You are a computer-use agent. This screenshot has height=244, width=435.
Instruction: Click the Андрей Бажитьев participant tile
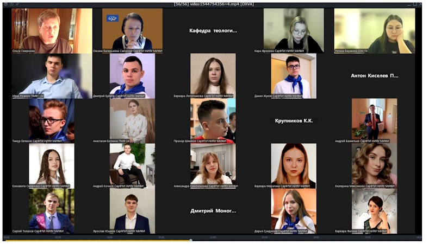point(374,120)
